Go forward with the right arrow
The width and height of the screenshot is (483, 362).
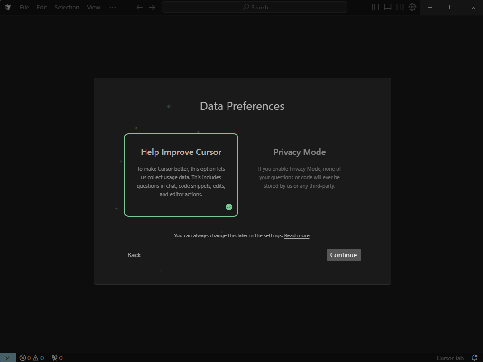point(152,7)
